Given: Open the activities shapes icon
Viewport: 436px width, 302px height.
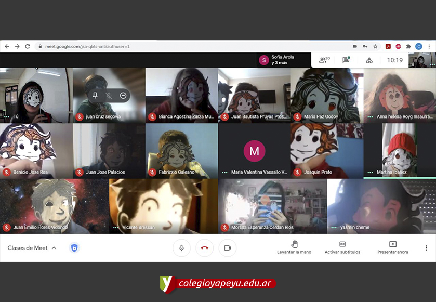Looking at the screenshot, I should click(x=369, y=60).
